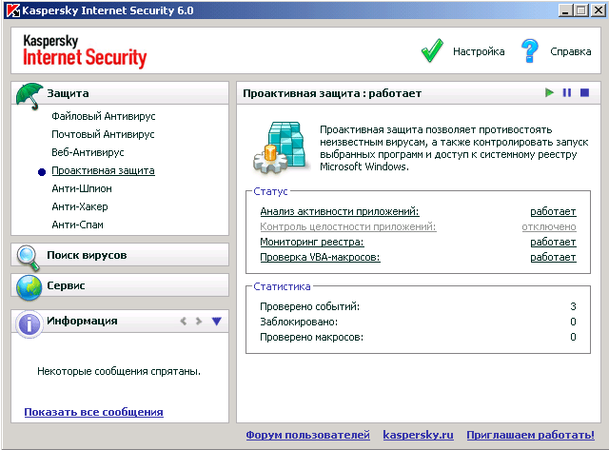Click the blue question mark help icon

coord(530,51)
